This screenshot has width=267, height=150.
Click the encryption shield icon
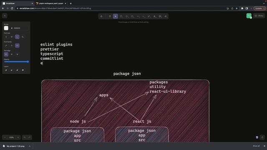257,137
